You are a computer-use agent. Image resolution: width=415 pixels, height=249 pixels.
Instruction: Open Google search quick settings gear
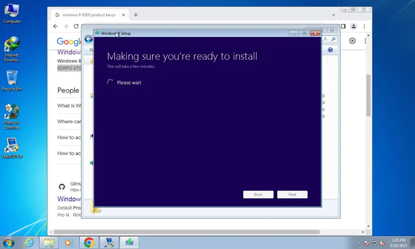click(352, 41)
